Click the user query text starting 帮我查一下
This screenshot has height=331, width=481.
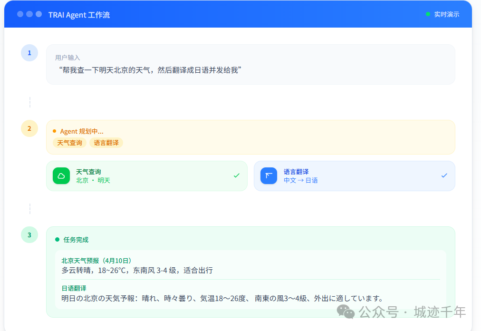pos(150,70)
